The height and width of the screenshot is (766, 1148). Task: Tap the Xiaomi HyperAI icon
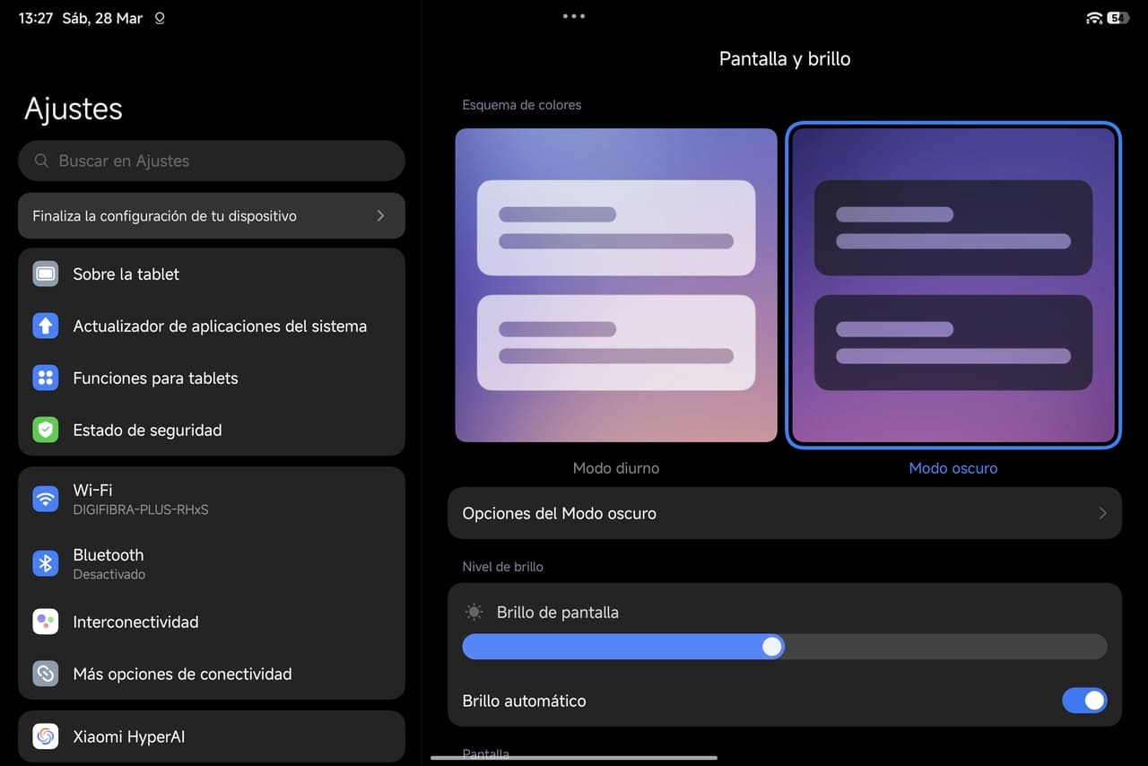pyautogui.click(x=46, y=736)
